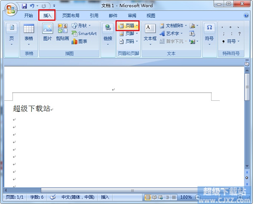Open the 视图 tab
The height and width of the screenshot is (204, 253).
pyautogui.click(x=151, y=16)
